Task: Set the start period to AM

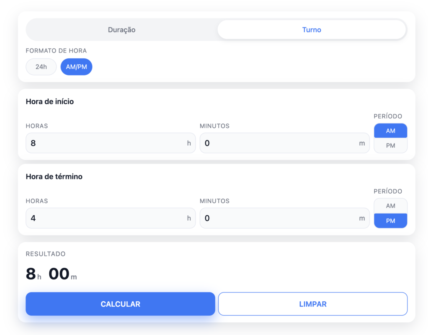Action: click(390, 131)
